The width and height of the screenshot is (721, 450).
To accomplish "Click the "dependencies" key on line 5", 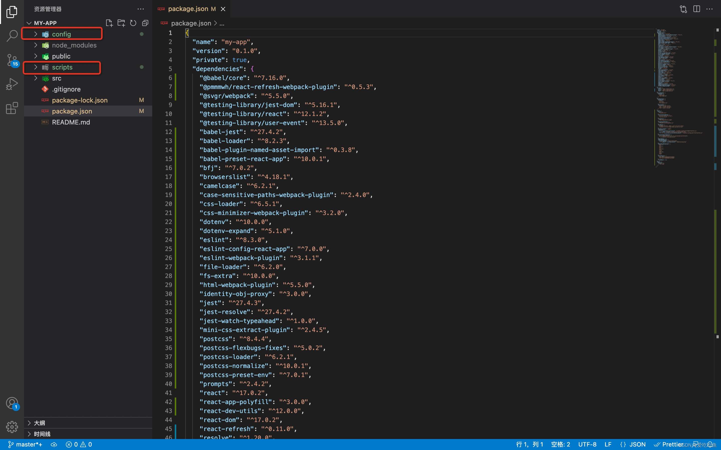I will click(x=218, y=69).
